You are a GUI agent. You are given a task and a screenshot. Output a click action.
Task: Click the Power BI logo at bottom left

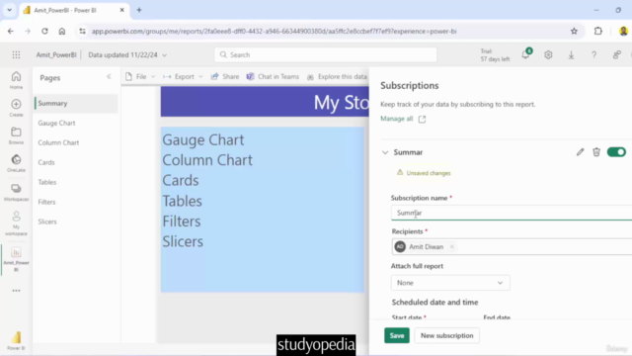pyautogui.click(x=16, y=340)
